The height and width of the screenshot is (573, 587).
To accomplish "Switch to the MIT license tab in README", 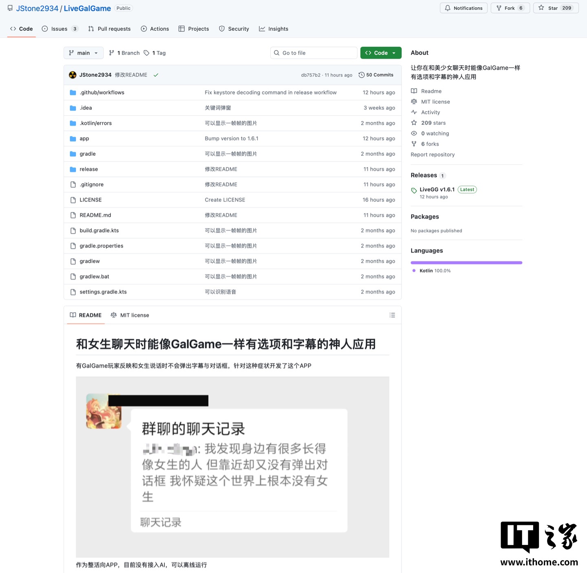I will click(130, 315).
